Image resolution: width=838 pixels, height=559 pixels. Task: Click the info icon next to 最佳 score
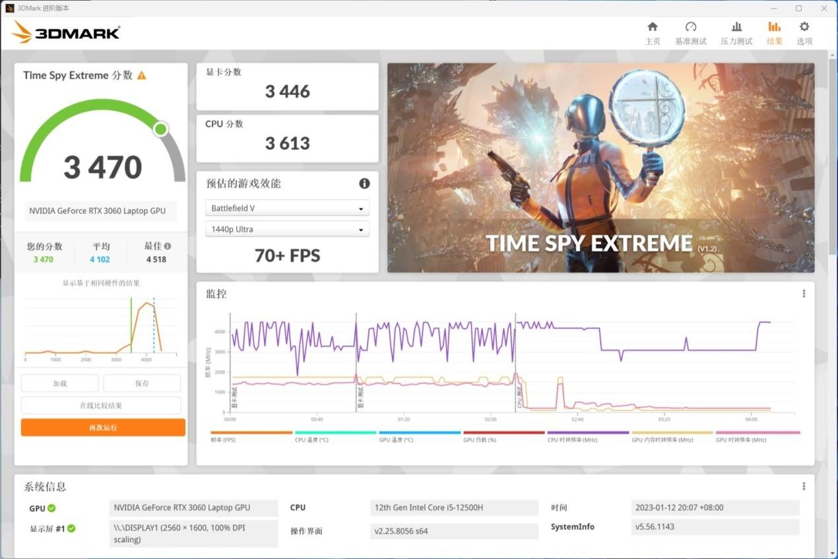point(168,246)
